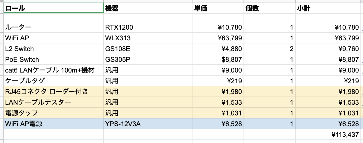
Task: Click ¥219 unit price for ケーブルタグ
Action: [x=218, y=81]
